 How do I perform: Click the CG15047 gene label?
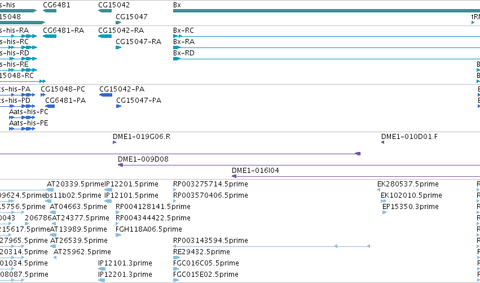(131, 16)
